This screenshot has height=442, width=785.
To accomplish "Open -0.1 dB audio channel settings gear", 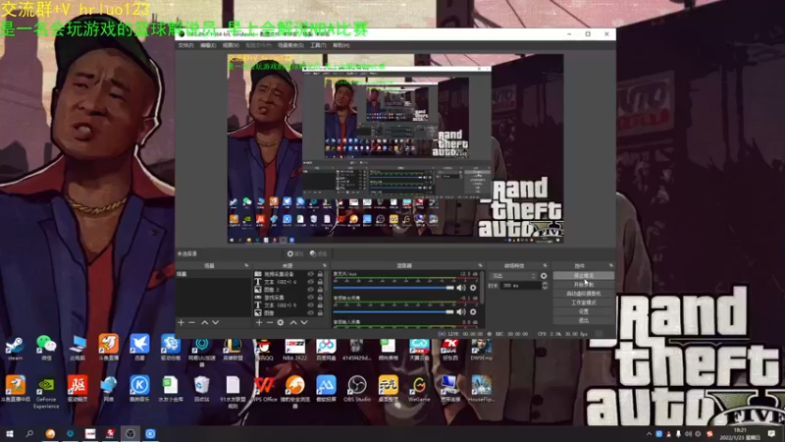I will click(x=473, y=311).
